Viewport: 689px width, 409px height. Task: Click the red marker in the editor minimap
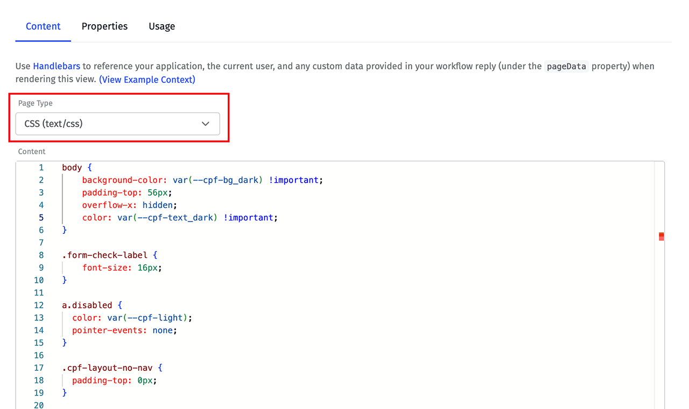pos(661,235)
